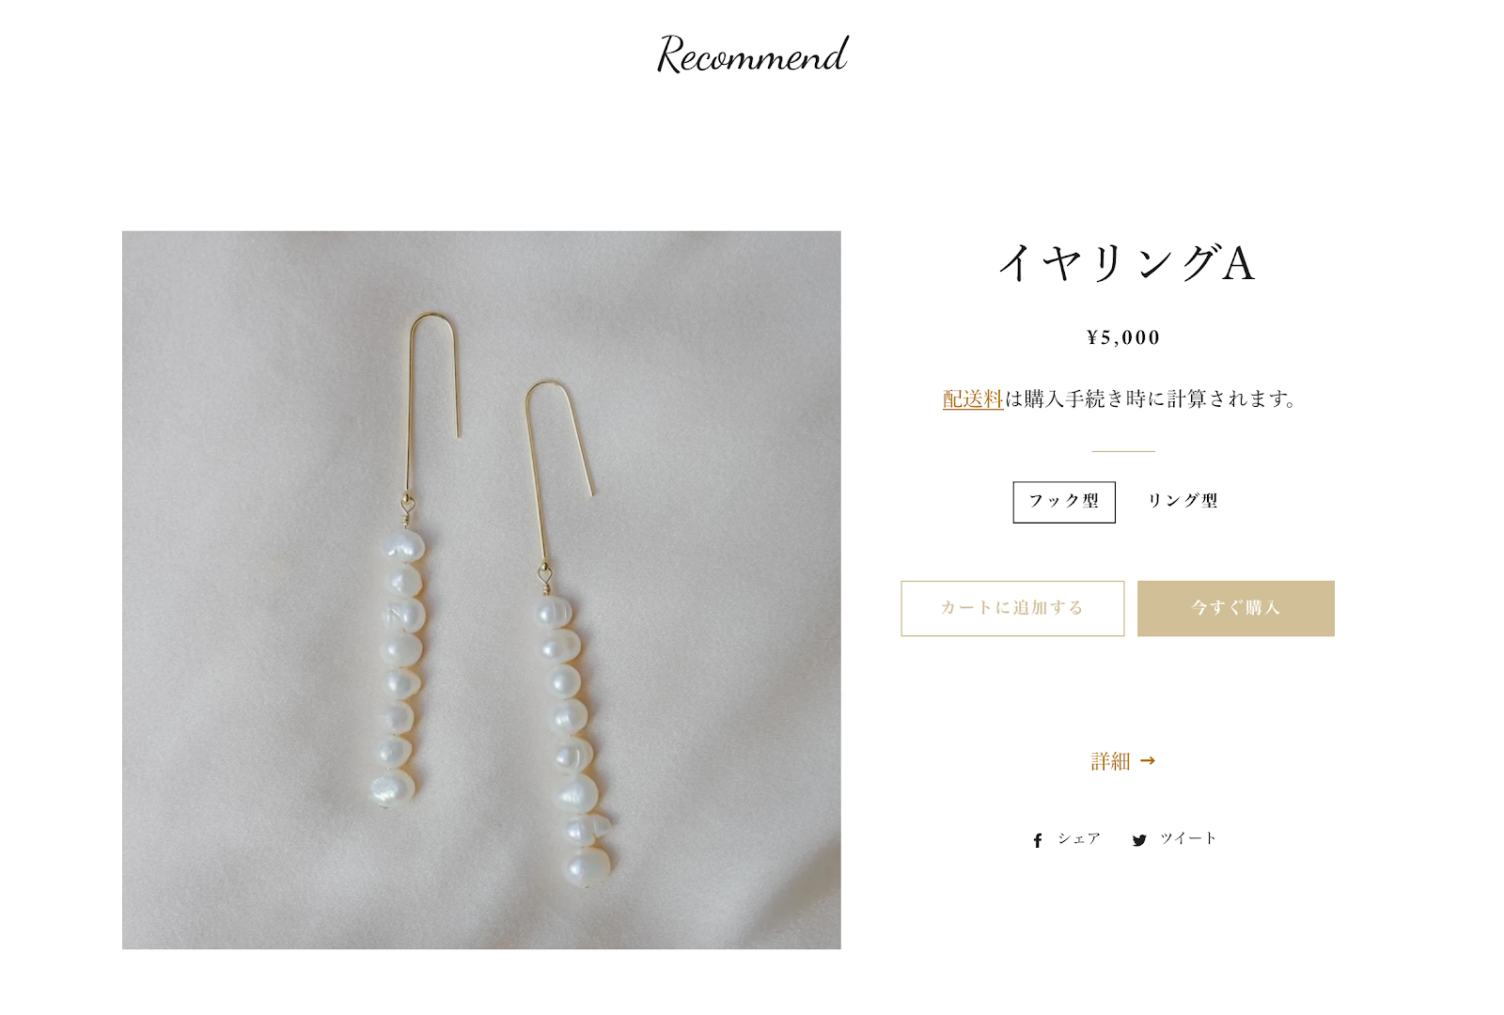Click the Twitter bird icon
The width and height of the screenshot is (1504, 1015).
pyautogui.click(x=1139, y=840)
